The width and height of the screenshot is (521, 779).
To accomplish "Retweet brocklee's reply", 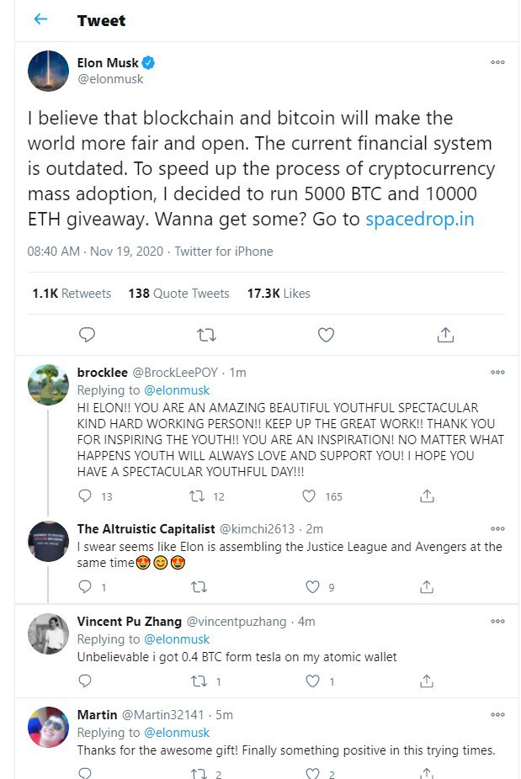I will [x=199, y=496].
